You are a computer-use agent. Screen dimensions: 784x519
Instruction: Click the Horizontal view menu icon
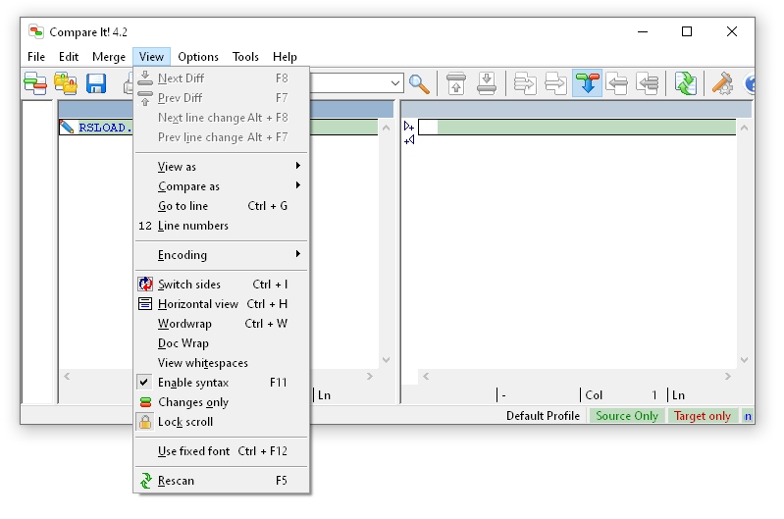click(x=145, y=303)
